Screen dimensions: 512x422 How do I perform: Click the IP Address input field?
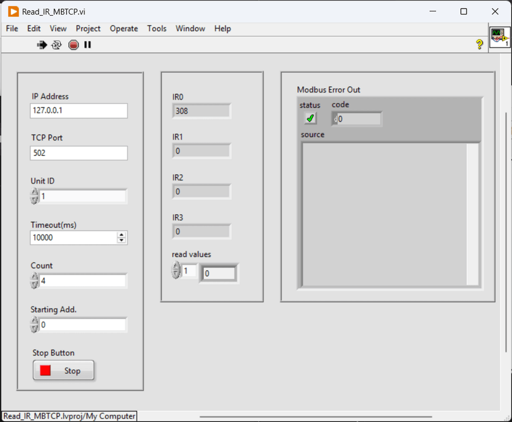tap(79, 111)
